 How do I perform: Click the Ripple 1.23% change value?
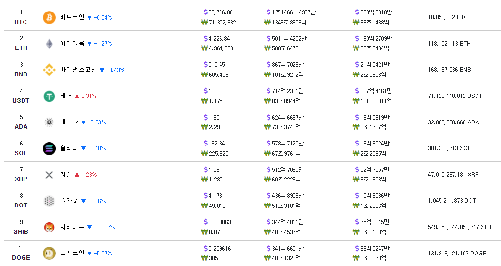pyautogui.click(x=89, y=175)
